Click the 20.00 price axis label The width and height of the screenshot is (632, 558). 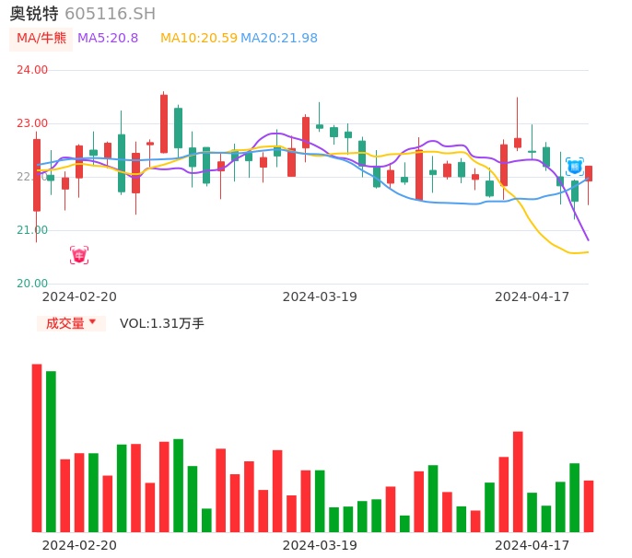[32, 284]
